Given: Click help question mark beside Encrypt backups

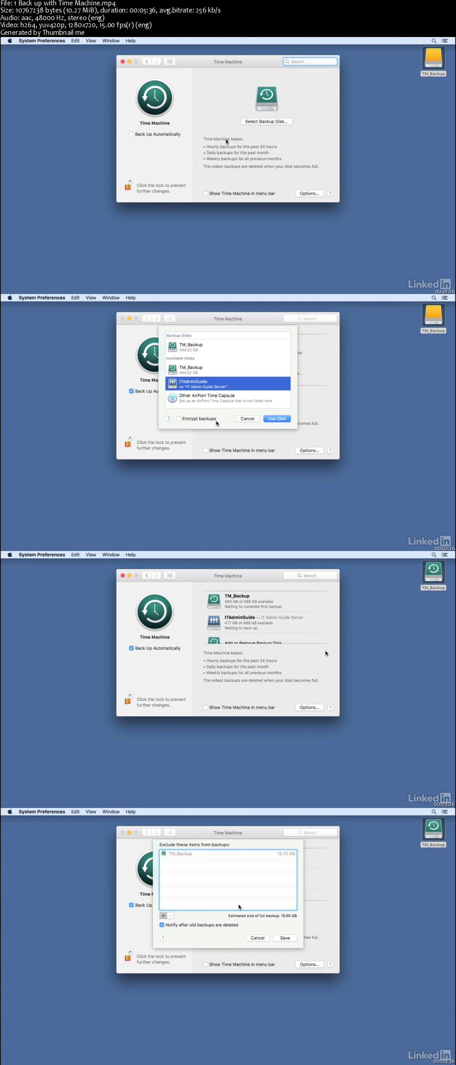Looking at the screenshot, I should 169,419.
